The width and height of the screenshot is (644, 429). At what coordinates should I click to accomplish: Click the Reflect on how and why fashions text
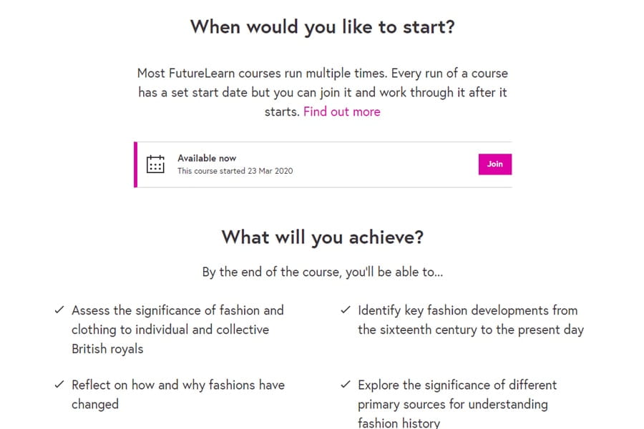coord(177,385)
